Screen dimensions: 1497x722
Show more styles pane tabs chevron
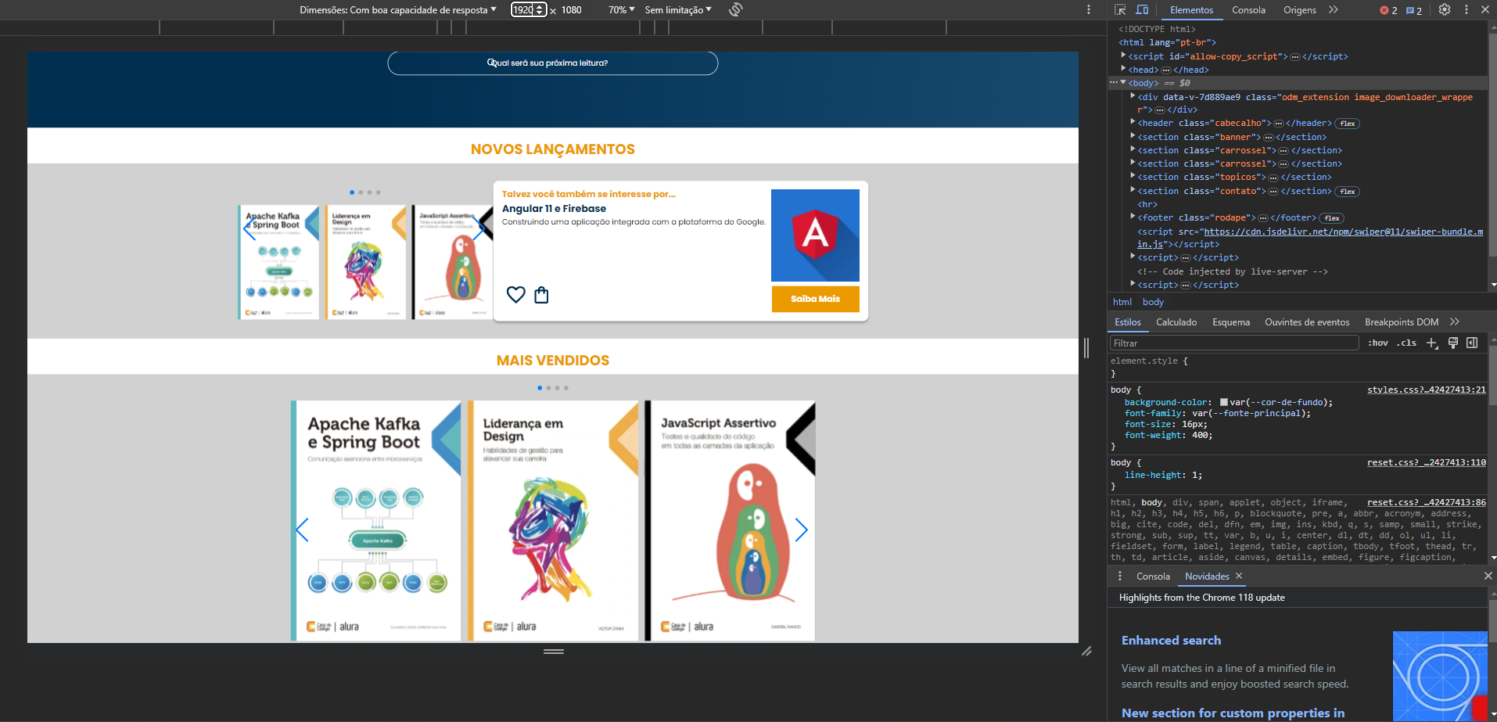(x=1455, y=321)
